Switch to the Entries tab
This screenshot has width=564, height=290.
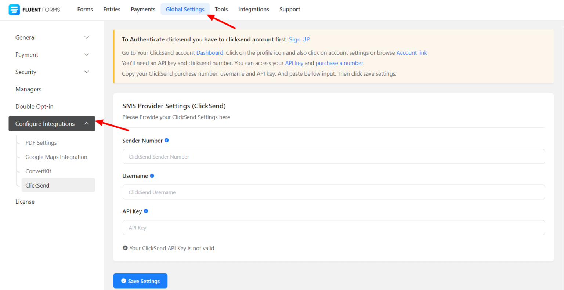(x=112, y=9)
